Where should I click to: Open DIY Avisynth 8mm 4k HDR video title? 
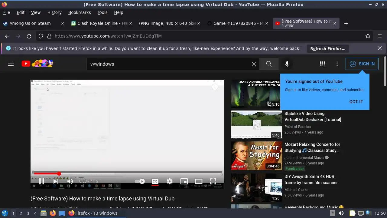point(311,180)
